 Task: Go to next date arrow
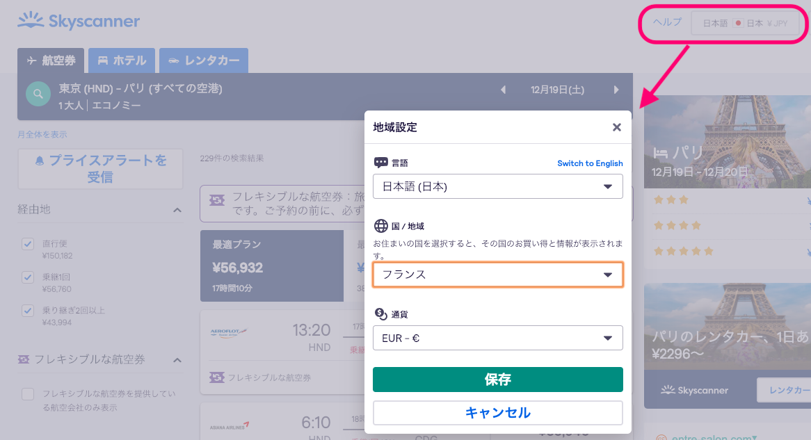616,90
